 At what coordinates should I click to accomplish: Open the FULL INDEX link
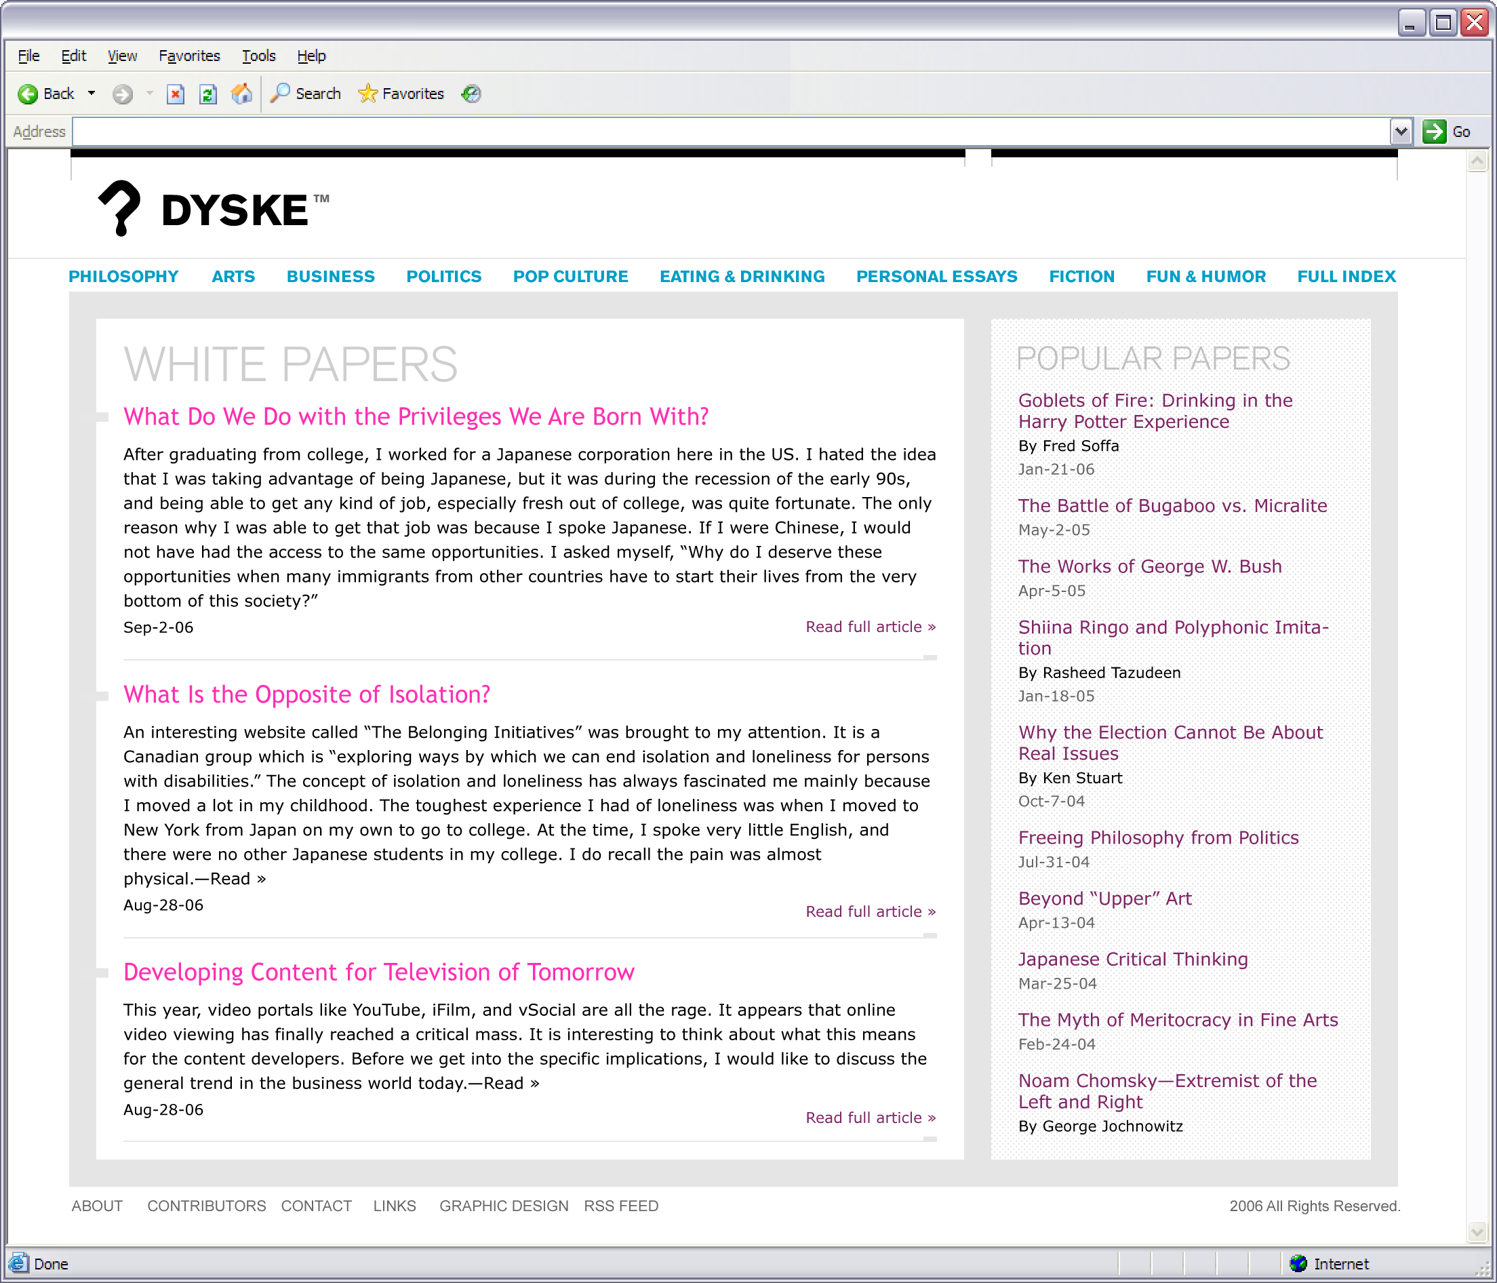(x=1346, y=277)
